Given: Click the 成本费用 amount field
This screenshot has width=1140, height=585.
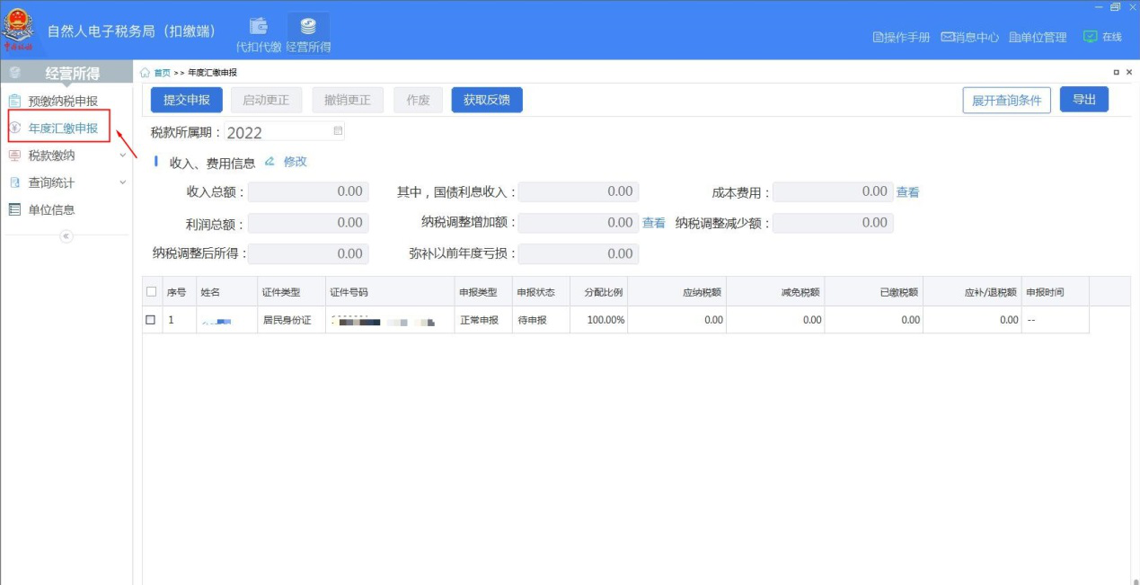Looking at the screenshot, I should click(x=833, y=191).
